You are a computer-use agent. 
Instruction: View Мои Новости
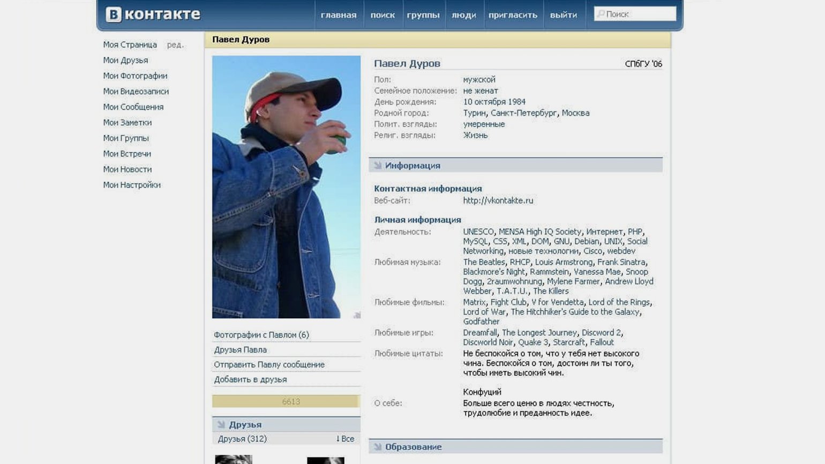(127, 169)
